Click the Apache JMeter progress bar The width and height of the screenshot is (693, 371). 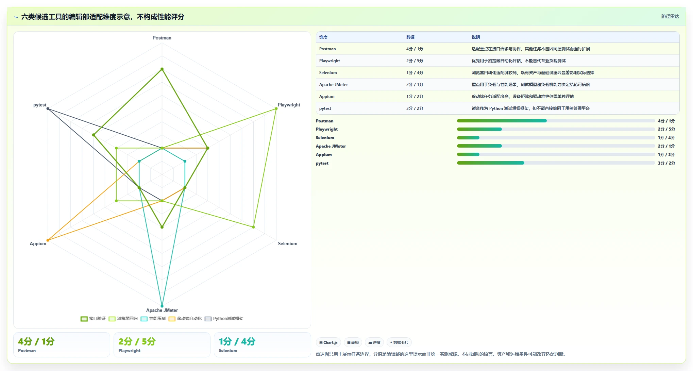[x=556, y=146]
